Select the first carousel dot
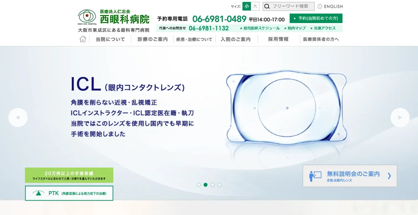 click(199, 185)
